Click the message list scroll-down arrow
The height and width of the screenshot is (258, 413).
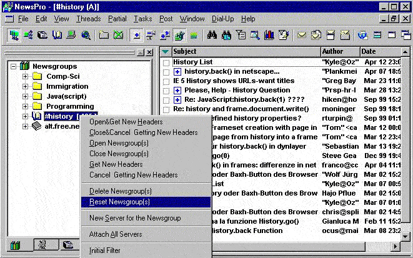point(405,237)
